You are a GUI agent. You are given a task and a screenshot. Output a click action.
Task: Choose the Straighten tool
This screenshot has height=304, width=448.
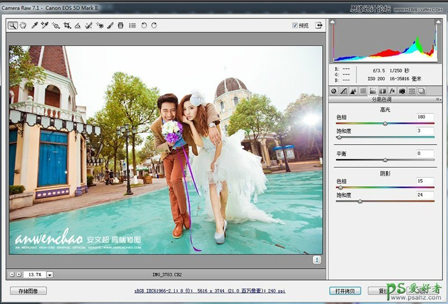(x=78, y=25)
